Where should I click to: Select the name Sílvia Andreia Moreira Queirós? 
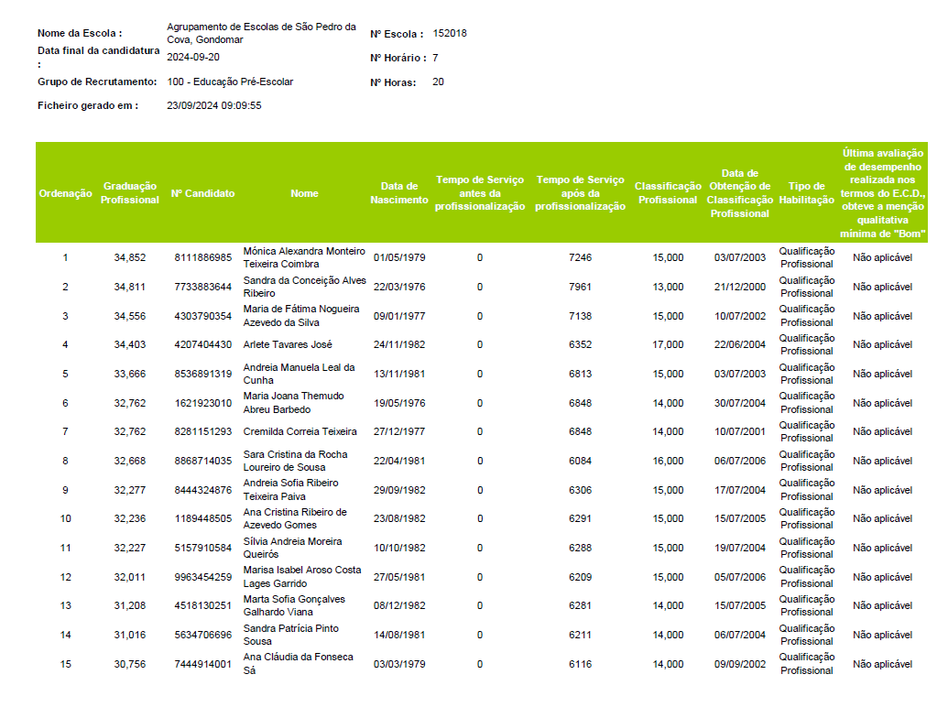[x=292, y=548]
